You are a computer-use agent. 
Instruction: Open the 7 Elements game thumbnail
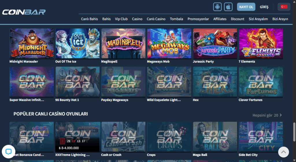pos(261,43)
